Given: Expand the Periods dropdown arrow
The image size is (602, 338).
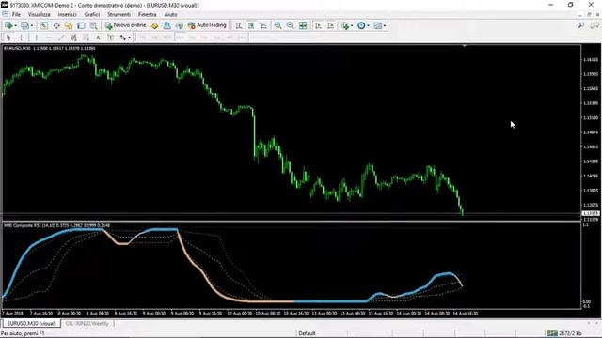Looking at the screenshot, I should click(x=368, y=25).
